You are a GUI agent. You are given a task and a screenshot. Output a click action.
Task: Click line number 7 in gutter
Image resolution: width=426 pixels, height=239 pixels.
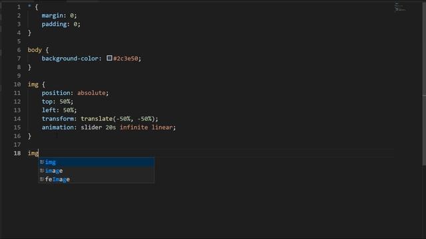click(x=19, y=58)
